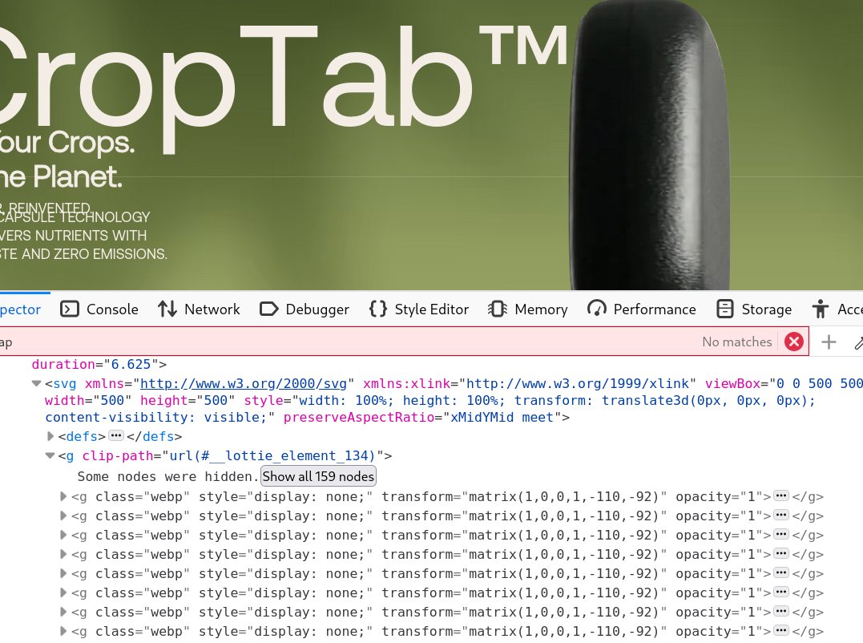Viewport: 863px width, 643px height.
Task: Open the Network tab
Action: click(199, 309)
